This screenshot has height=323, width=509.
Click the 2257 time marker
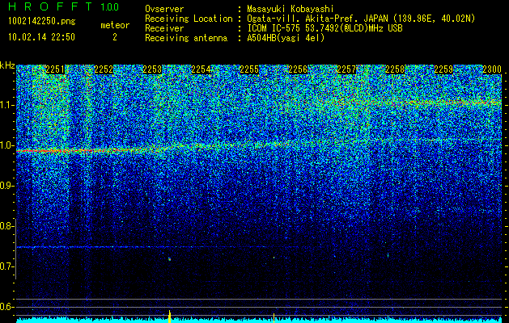346,69
